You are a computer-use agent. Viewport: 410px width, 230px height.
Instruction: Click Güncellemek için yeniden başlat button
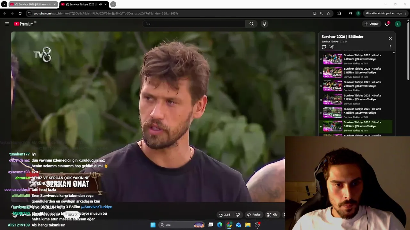384,13
